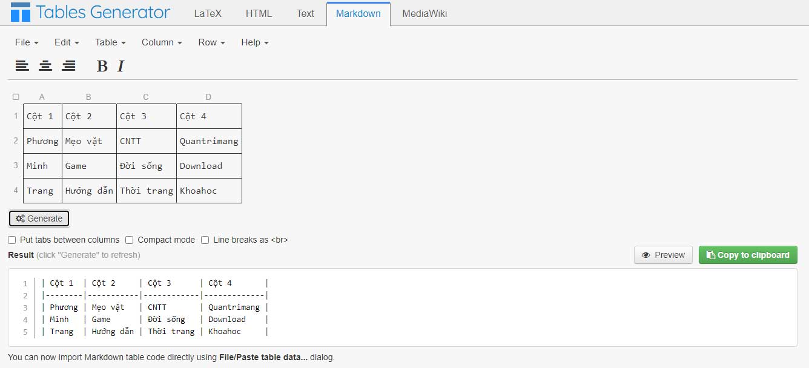809x368 pixels.
Task: Open the Table menu
Action: 109,42
